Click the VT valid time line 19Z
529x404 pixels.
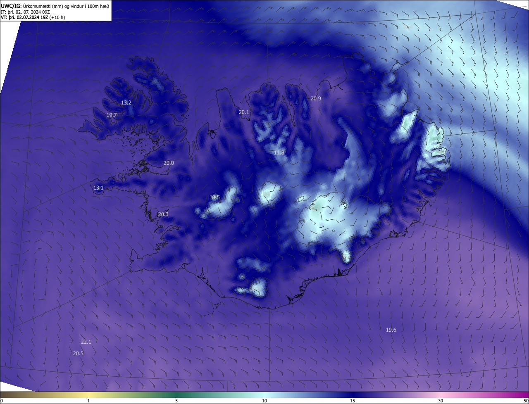click(33, 17)
